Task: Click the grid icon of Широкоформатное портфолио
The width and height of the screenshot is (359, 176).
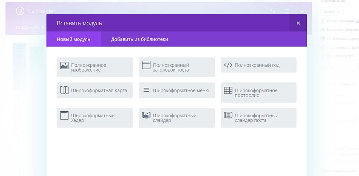Action: point(228,90)
